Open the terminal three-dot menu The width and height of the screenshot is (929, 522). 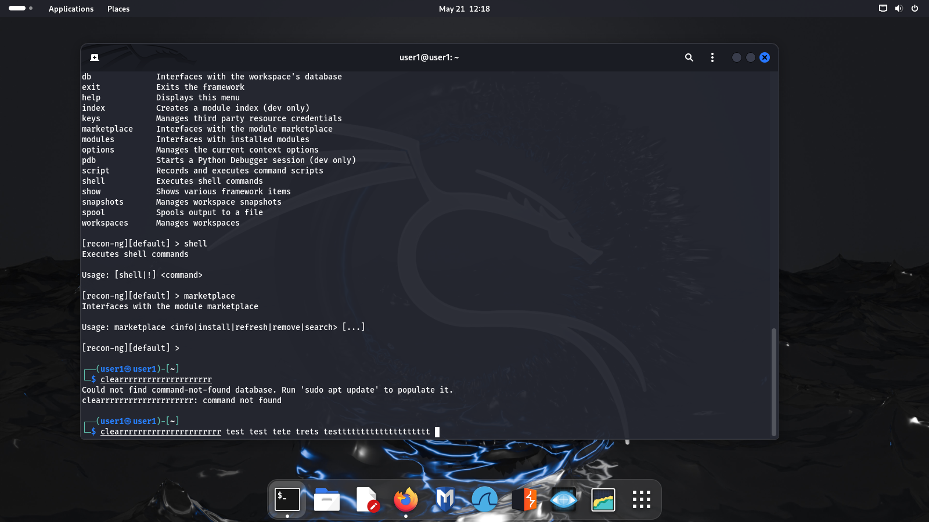[x=712, y=57]
